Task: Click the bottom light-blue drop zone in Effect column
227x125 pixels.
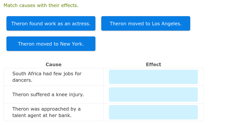Action: point(153,112)
